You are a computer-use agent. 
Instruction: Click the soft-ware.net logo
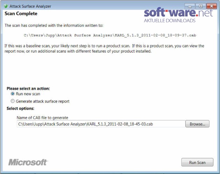point(178,13)
